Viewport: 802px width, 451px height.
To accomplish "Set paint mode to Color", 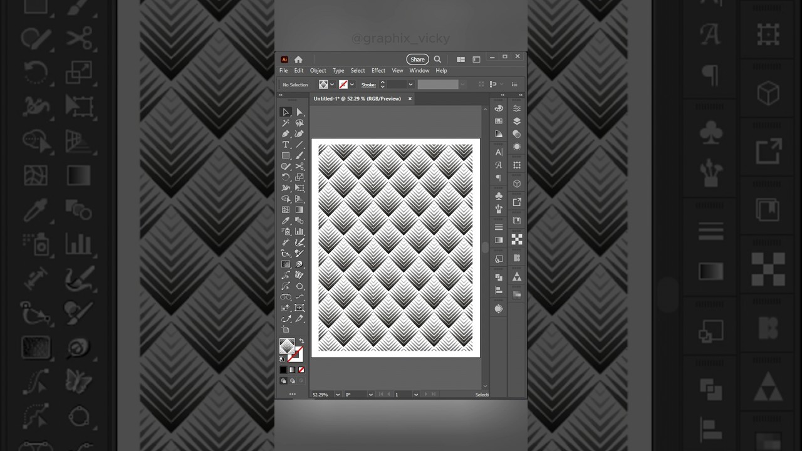I will click(x=283, y=370).
